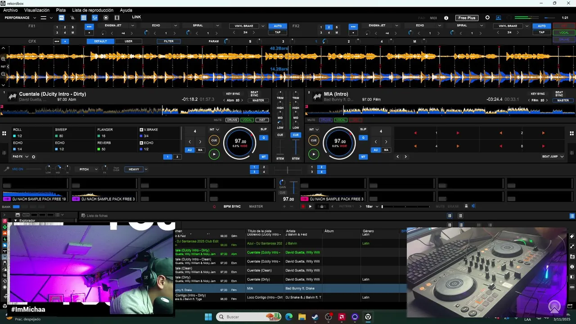
Task: Open the Lista de reproducción menu
Action: [x=93, y=10]
